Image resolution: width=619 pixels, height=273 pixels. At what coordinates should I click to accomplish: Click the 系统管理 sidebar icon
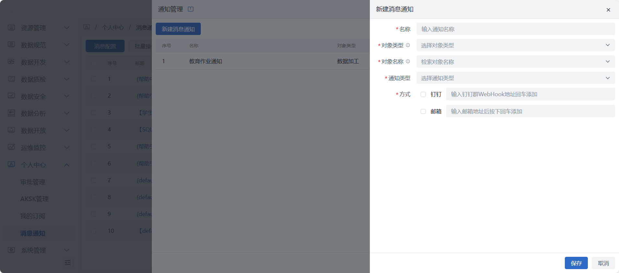click(x=11, y=250)
